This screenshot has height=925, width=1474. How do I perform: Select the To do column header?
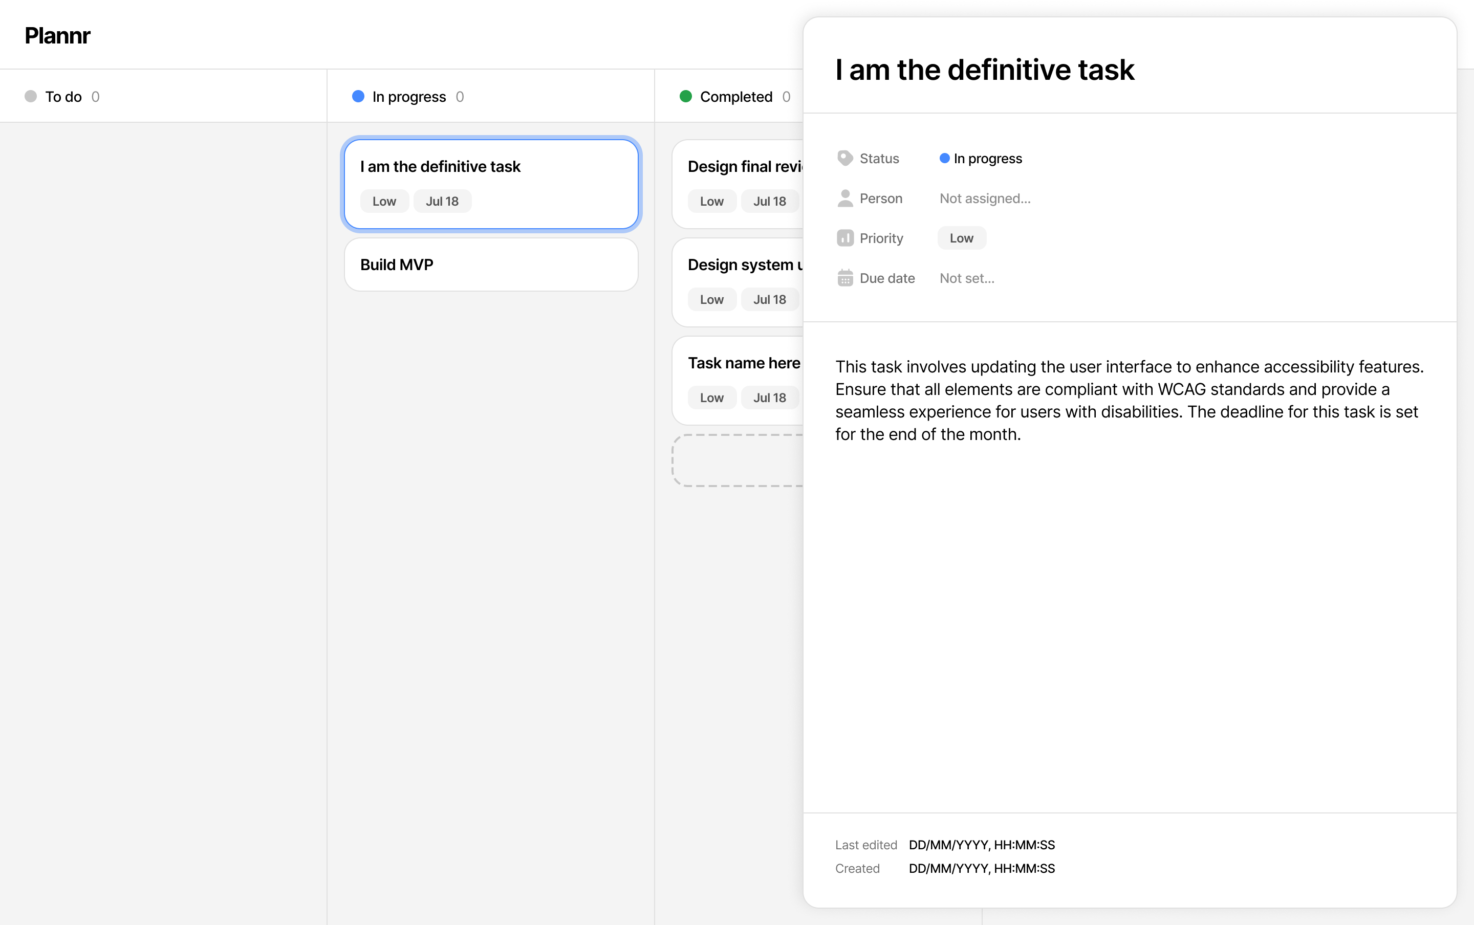pyautogui.click(x=63, y=97)
